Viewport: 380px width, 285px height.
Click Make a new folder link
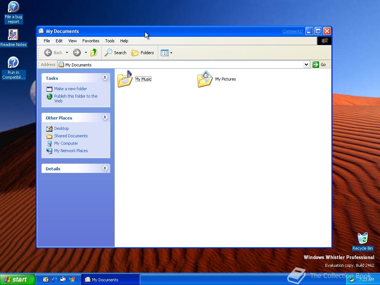point(71,89)
